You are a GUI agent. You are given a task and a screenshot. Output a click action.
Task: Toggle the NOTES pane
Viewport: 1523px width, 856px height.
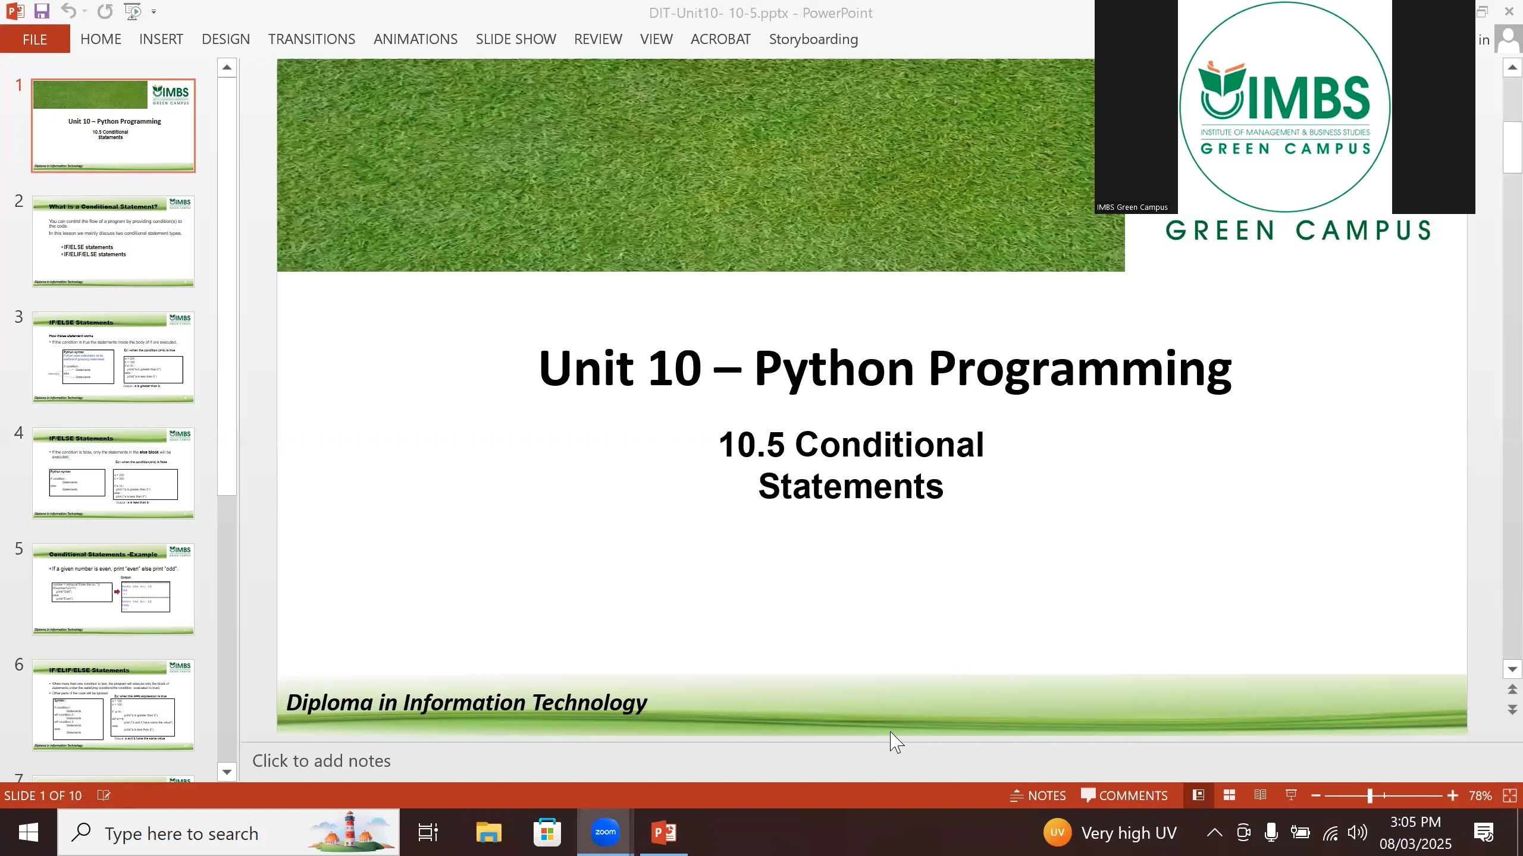(x=1038, y=795)
